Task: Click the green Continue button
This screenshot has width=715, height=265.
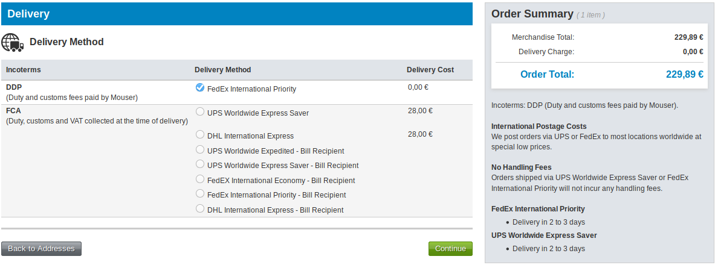Action: tap(450, 249)
